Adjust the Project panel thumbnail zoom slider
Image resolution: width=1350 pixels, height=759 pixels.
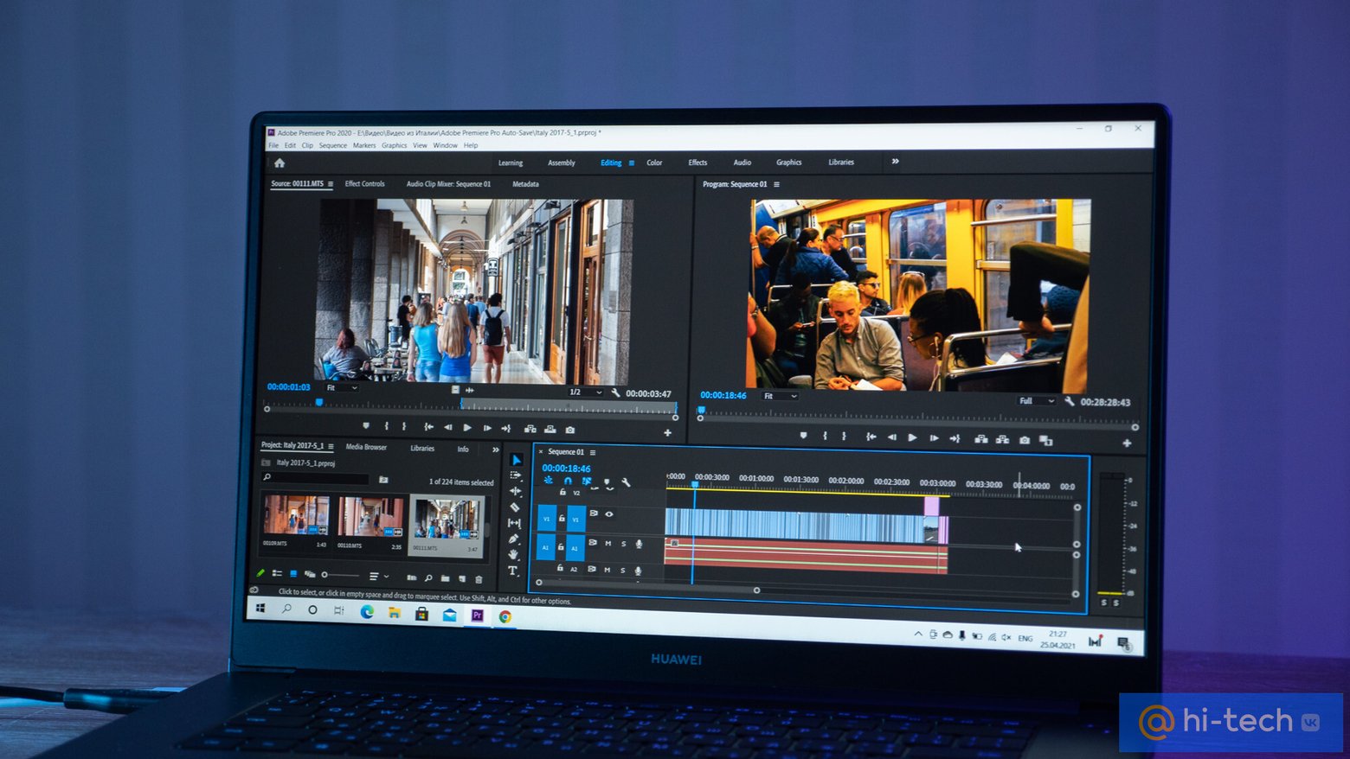coord(340,575)
